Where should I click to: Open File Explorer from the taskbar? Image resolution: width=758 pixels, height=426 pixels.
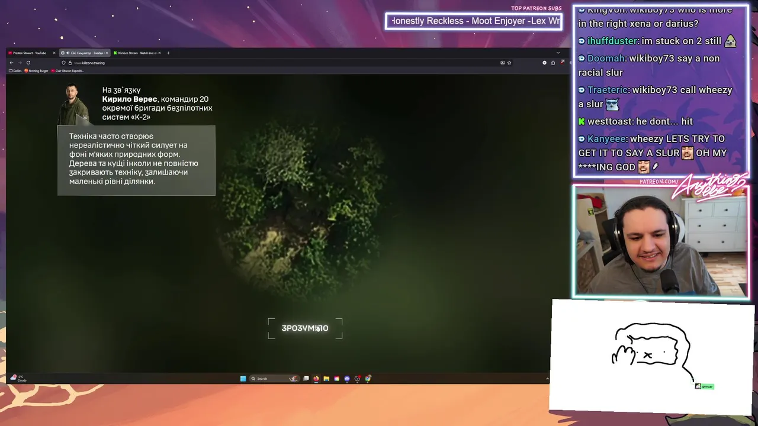326,379
